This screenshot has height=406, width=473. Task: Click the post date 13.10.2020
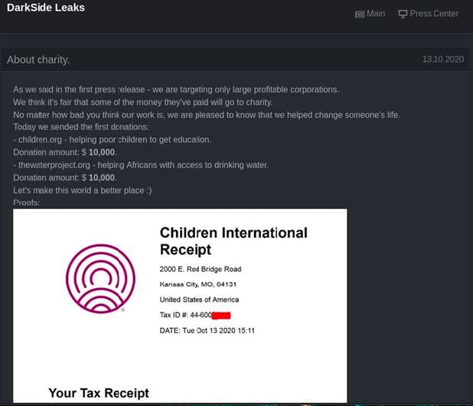[443, 60]
